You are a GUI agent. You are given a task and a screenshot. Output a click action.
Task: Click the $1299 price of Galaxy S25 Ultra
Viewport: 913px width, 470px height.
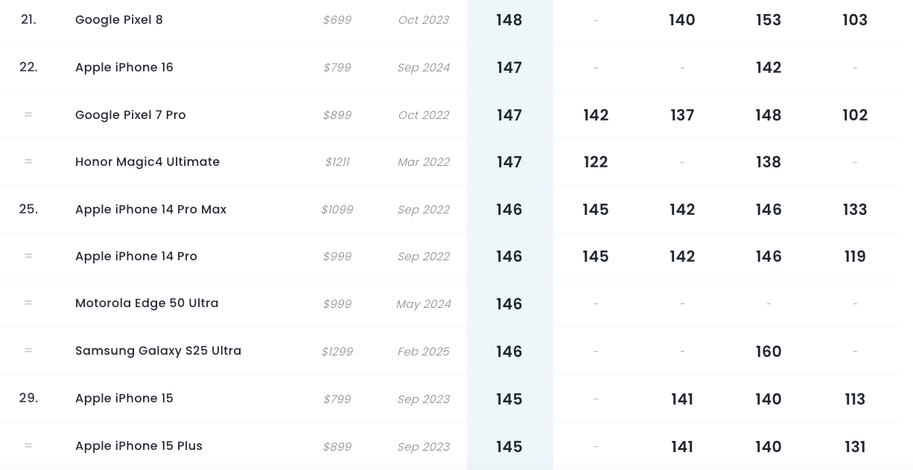pyautogui.click(x=337, y=352)
